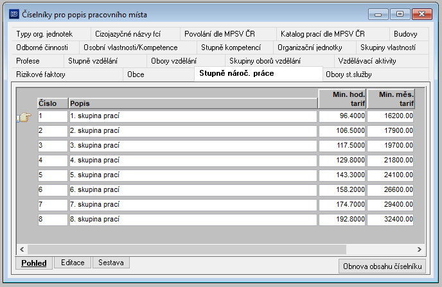Click hourly tariff value 192.8000
Screen dimensions: 442x287
(342, 220)
